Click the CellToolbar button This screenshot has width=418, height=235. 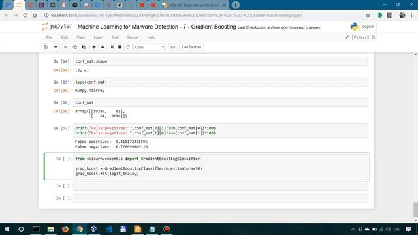click(191, 47)
